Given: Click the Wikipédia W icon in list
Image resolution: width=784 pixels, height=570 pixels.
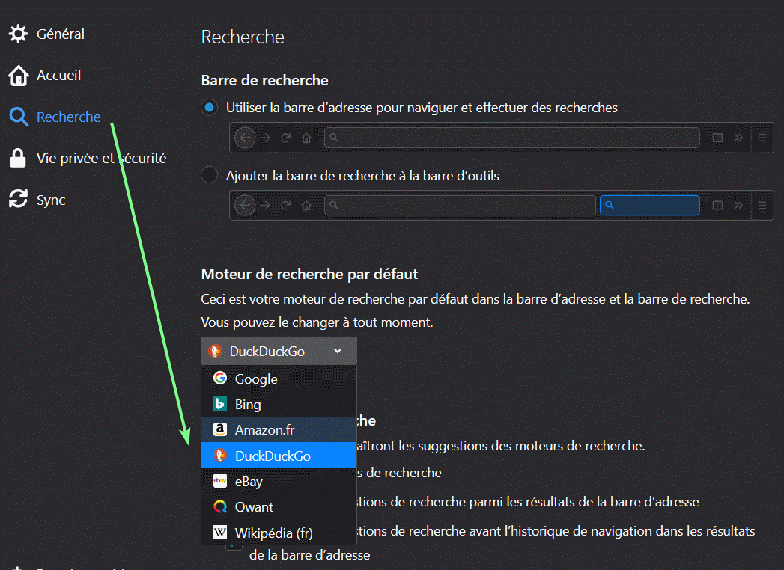Looking at the screenshot, I should pyautogui.click(x=220, y=532).
